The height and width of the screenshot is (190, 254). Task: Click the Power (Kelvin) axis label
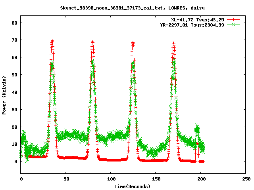4,95
